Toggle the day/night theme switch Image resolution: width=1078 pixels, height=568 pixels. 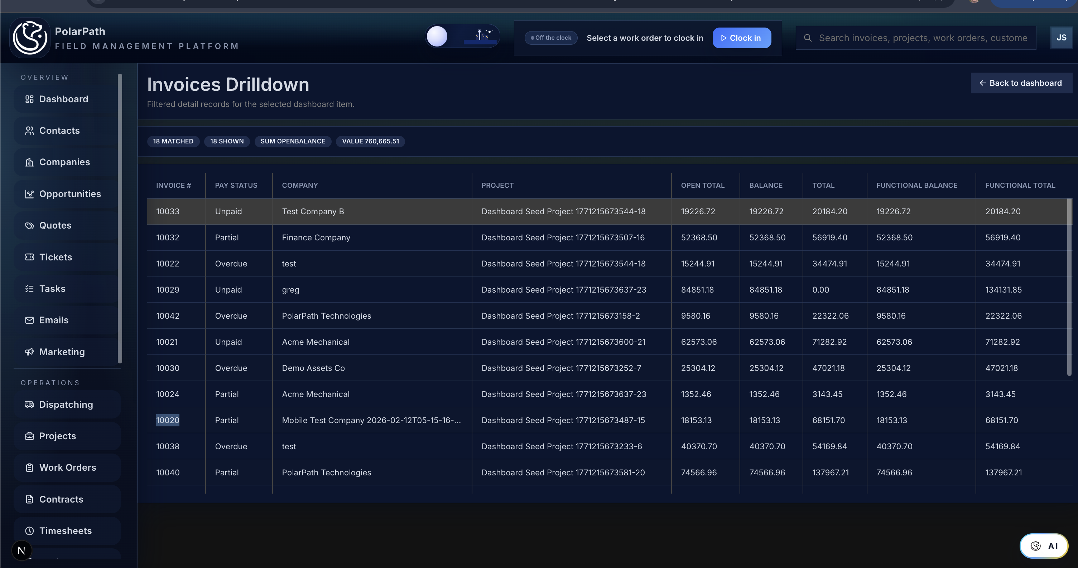462,36
